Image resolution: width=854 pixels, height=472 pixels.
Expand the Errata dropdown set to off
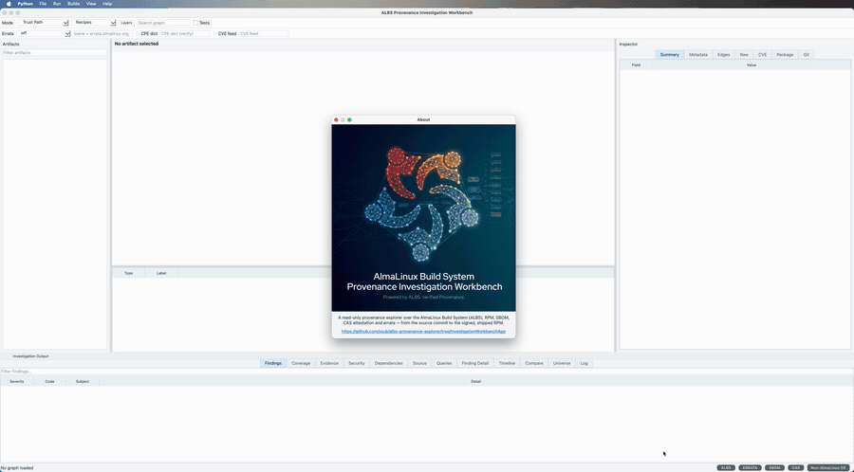coord(44,34)
